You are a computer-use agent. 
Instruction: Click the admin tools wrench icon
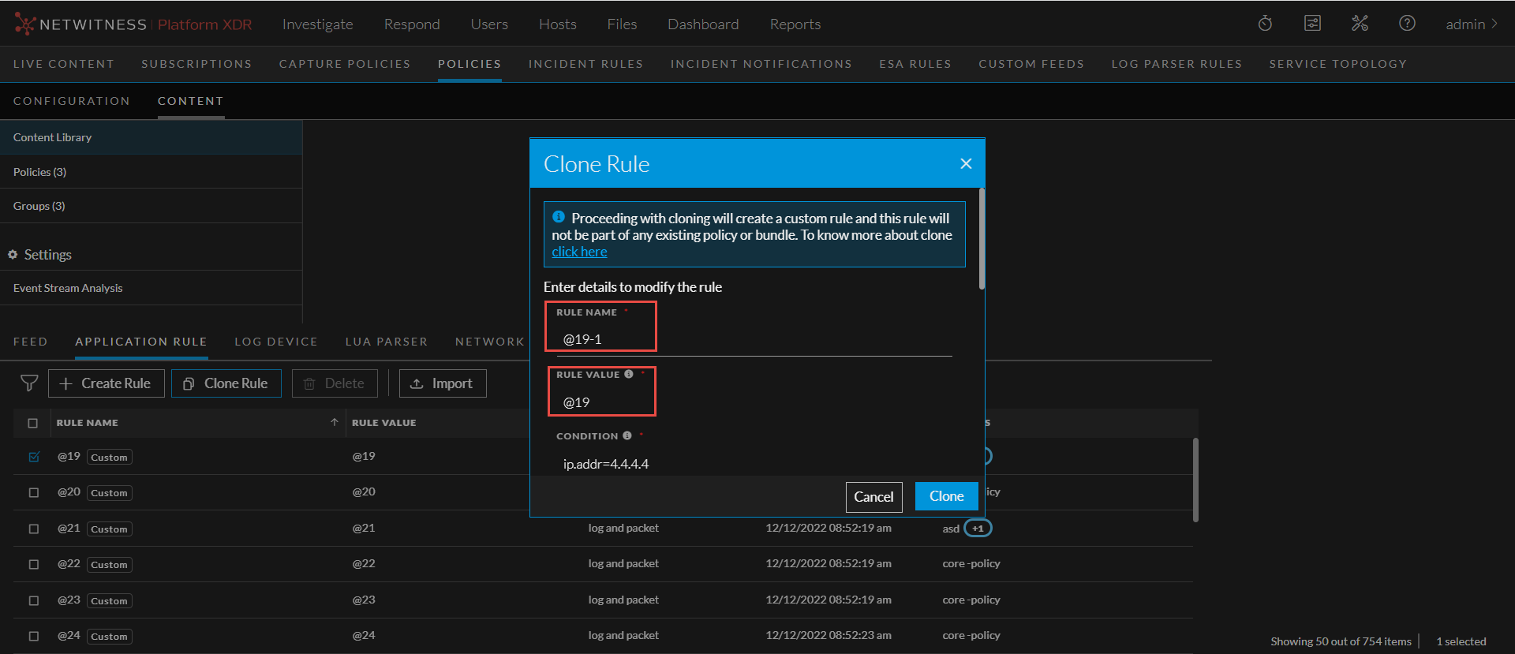pyautogui.click(x=1360, y=24)
